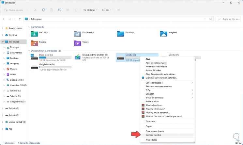Select Solvetic (F:) drive in main pane
The height and width of the screenshot is (145, 243).
tap(174, 55)
